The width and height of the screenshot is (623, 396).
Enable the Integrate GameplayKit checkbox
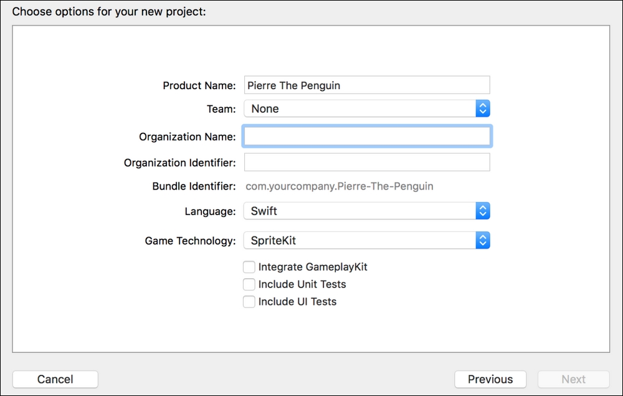point(249,267)
